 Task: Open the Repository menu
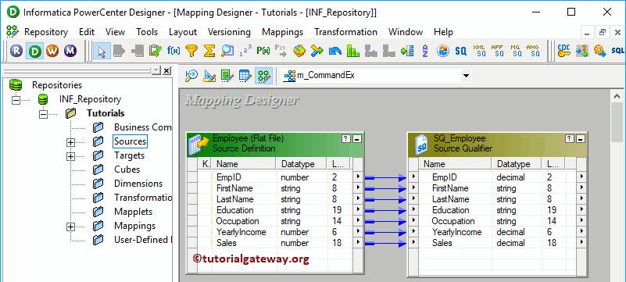tap(46, 32)
